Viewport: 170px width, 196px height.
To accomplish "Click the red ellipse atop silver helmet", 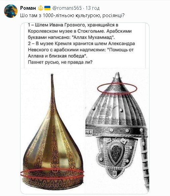I will pos(117,88).
